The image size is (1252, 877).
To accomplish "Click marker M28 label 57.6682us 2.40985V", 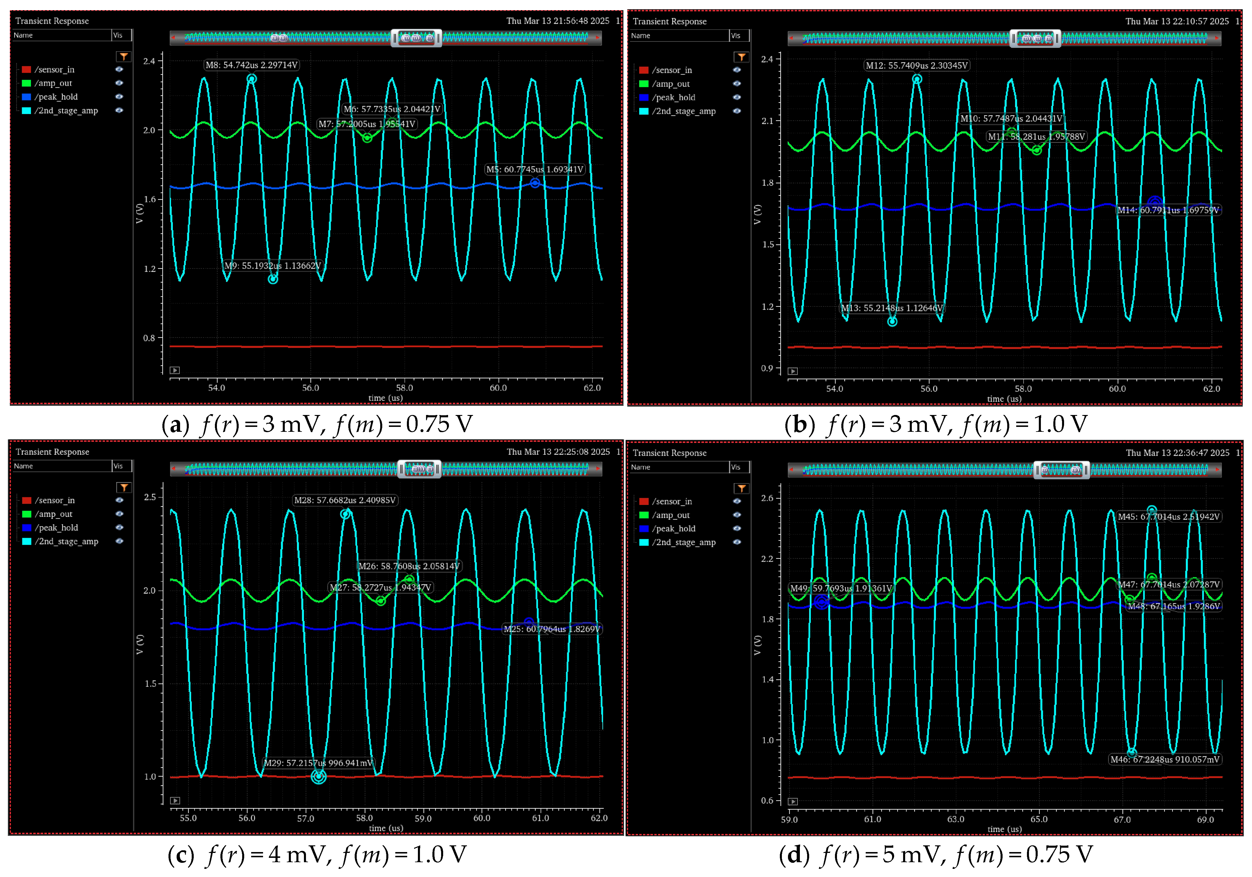I will 345,500.
